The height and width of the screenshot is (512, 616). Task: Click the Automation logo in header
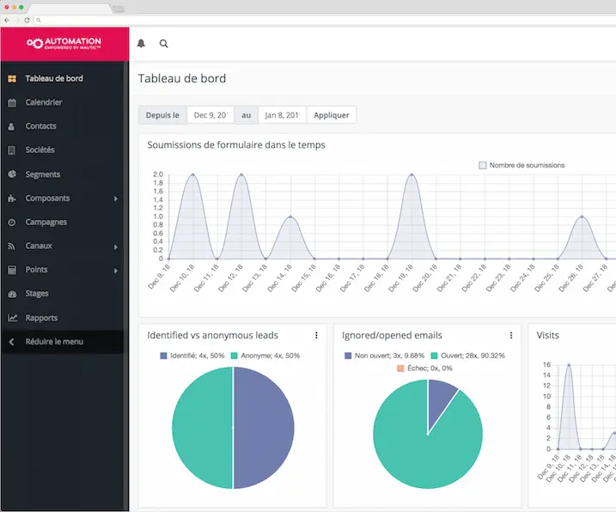pyautogui.click(x=64, y=43)
